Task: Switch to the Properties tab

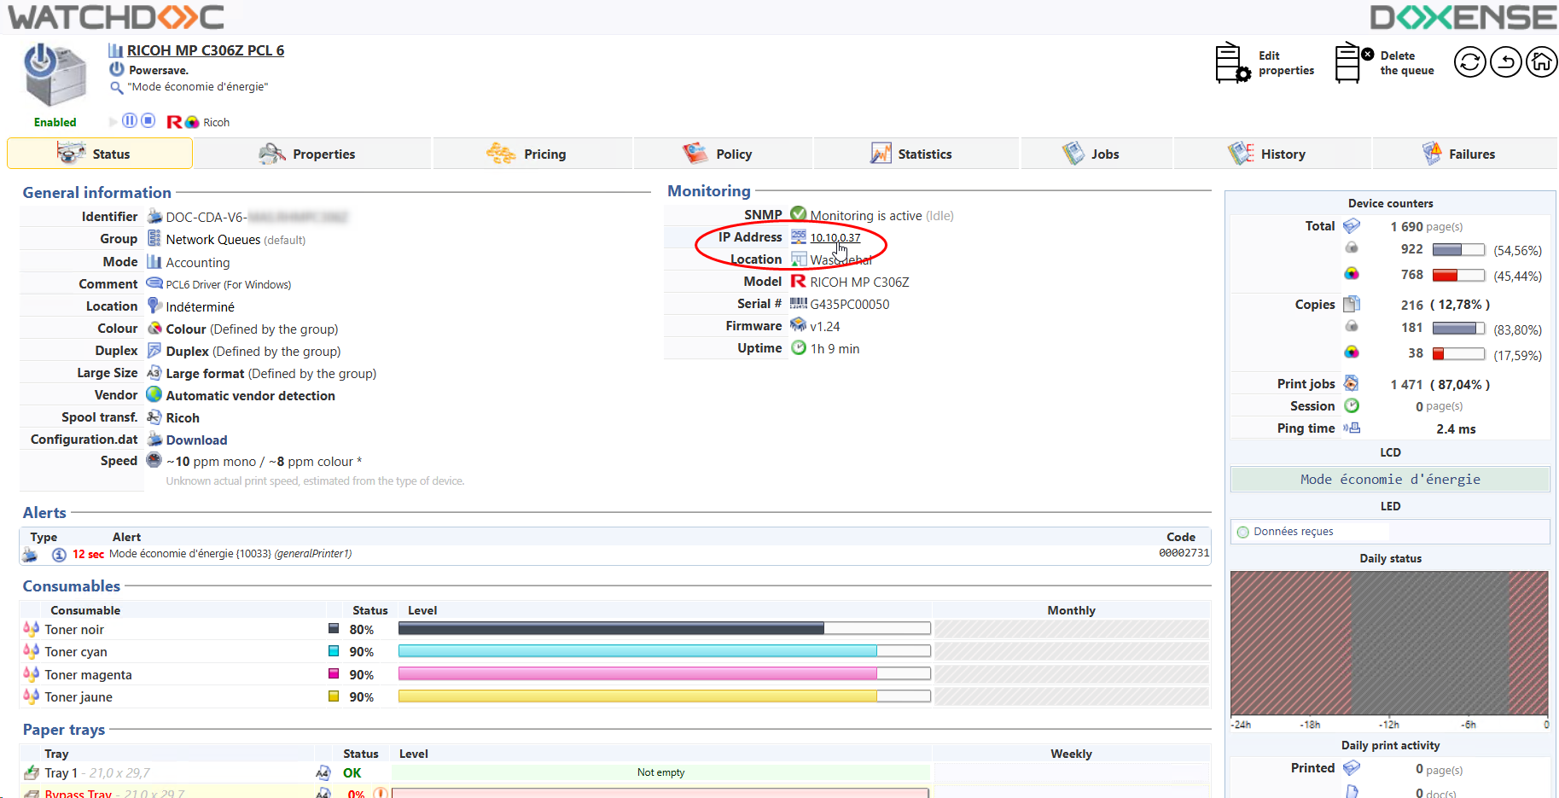Action: click(x=311, y=154)
